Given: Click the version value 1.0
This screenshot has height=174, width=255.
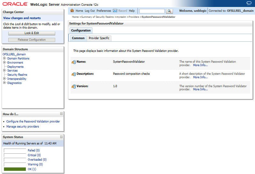Looking at the screenshot, I should point(115,86).
